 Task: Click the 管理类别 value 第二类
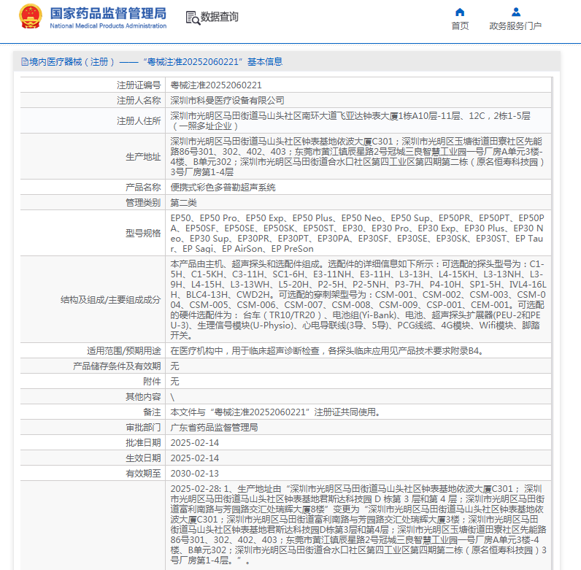point(184,202)
